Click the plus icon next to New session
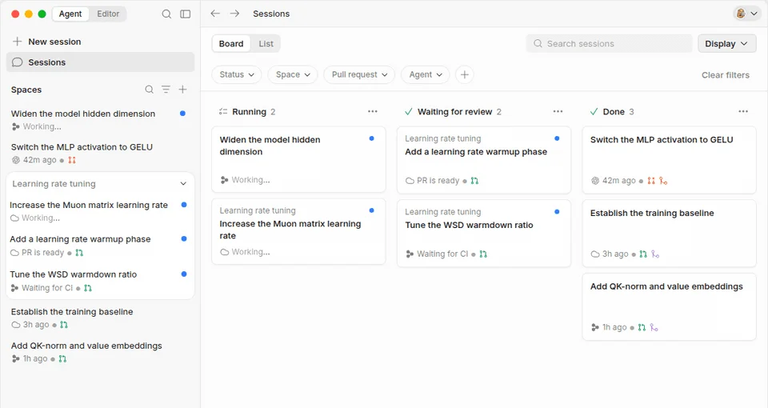 point(17,41)
